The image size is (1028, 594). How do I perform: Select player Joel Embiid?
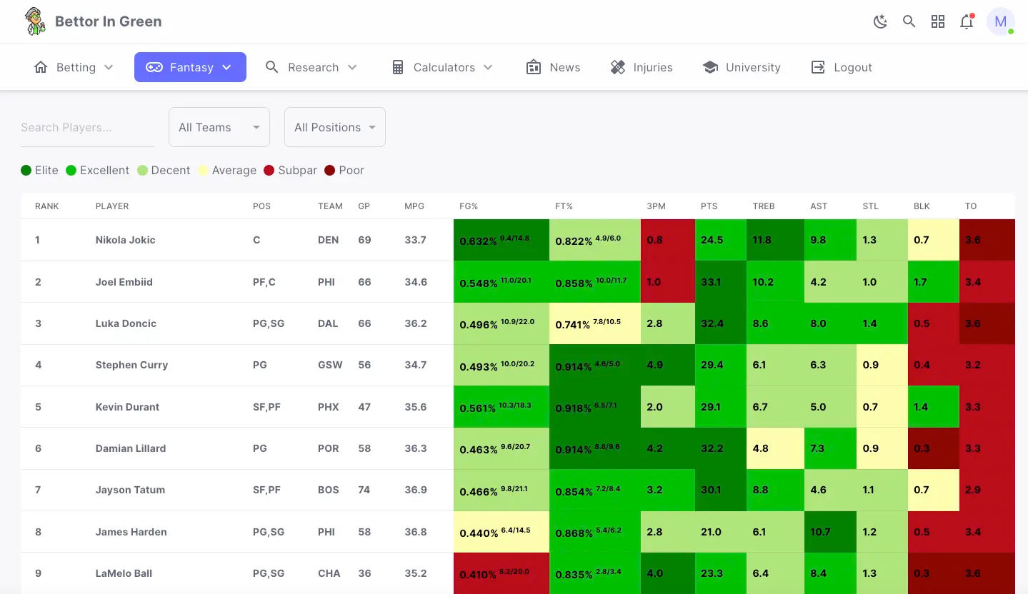click(124, 282)
